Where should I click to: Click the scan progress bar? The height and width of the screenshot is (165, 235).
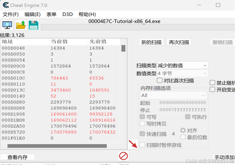(138, 27)
